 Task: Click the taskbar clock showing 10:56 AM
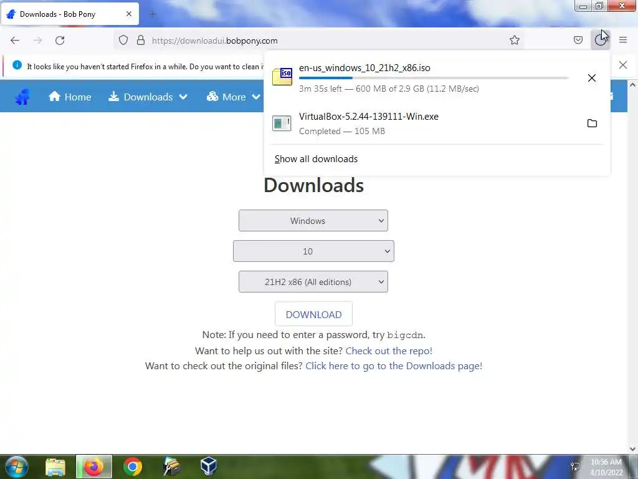coord(606,467)
